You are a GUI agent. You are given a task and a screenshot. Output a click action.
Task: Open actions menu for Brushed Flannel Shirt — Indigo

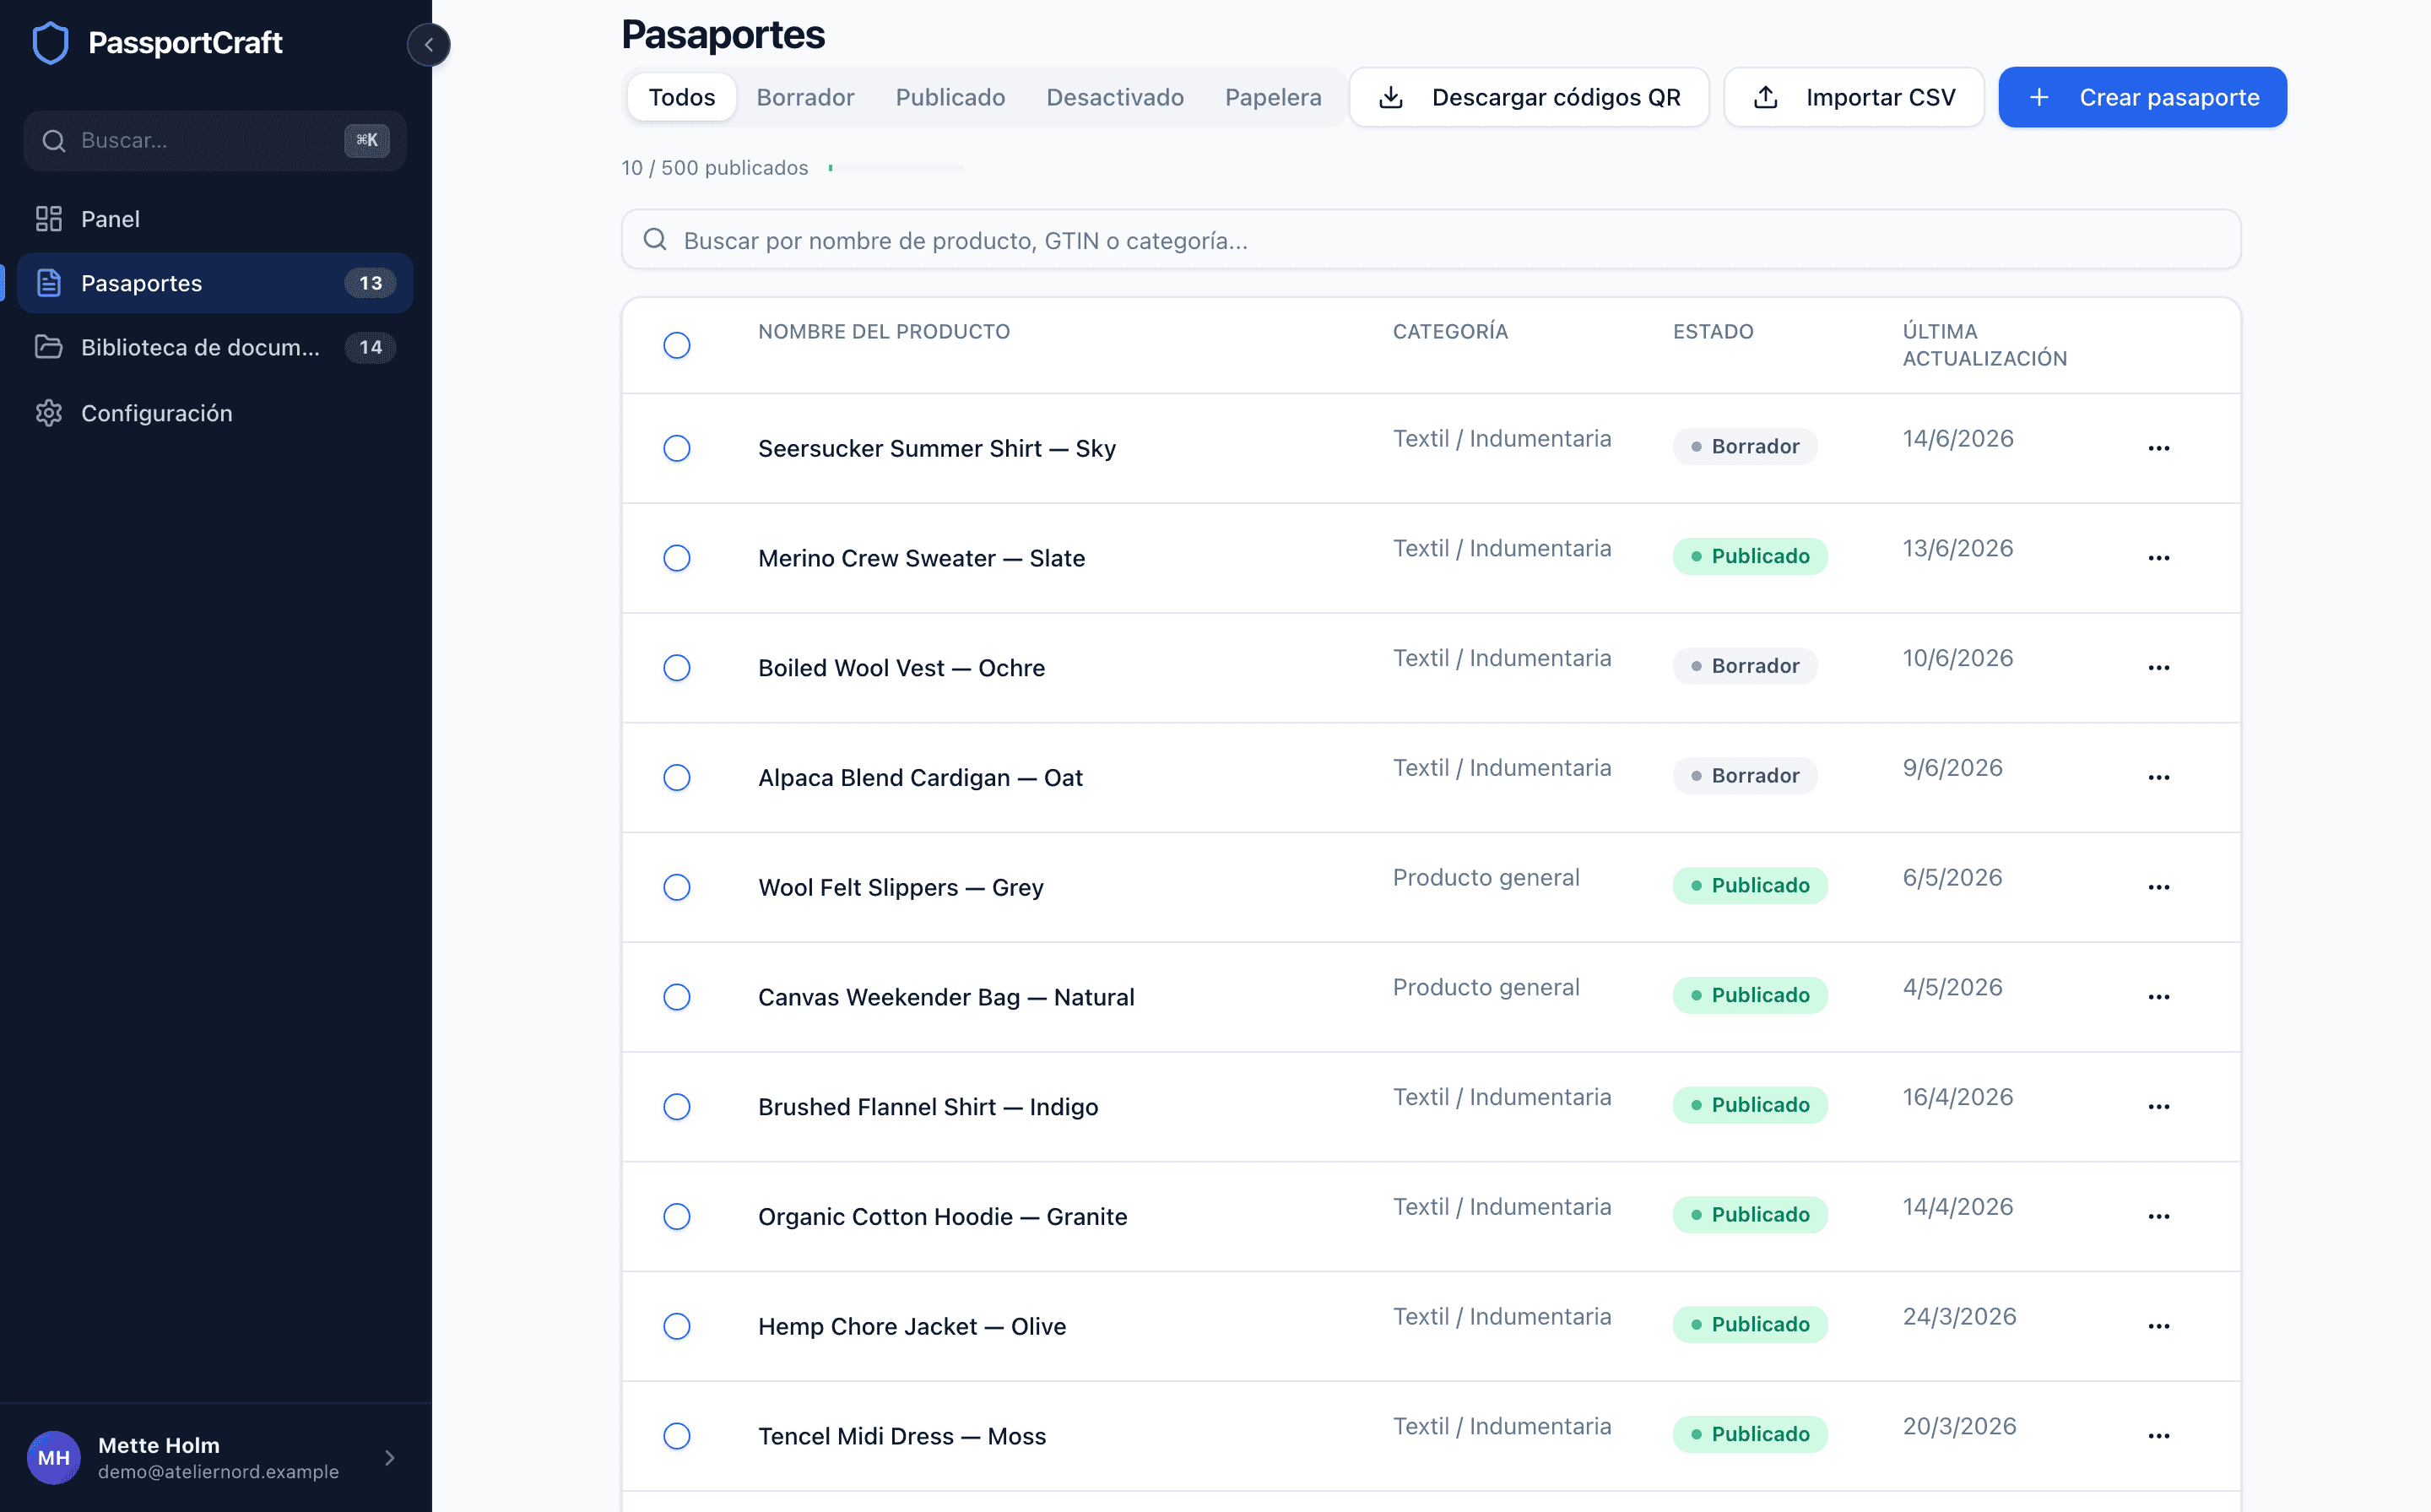pyautogui.click(x=2159, y=1107)
